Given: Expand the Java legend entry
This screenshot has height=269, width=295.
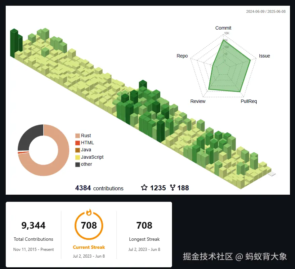Looking at the screenshot, I should [x=83, y=150].
